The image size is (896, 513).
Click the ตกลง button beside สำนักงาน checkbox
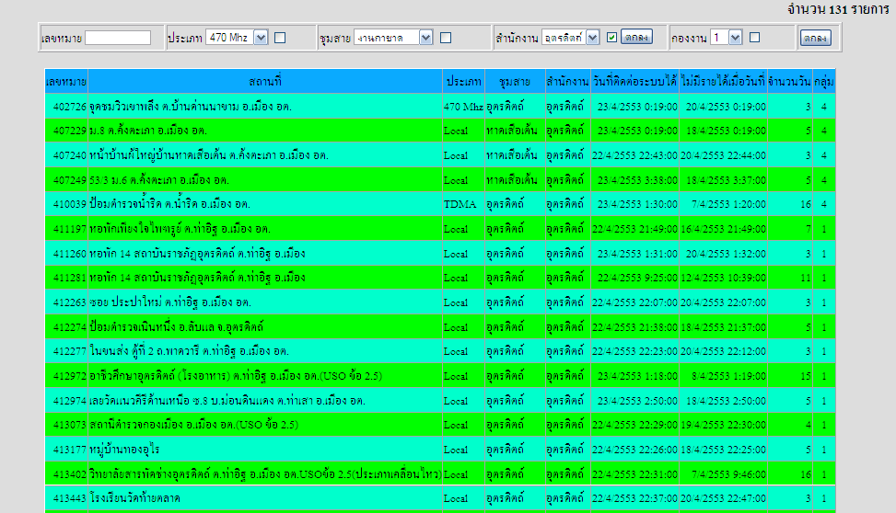click(636, 37)
